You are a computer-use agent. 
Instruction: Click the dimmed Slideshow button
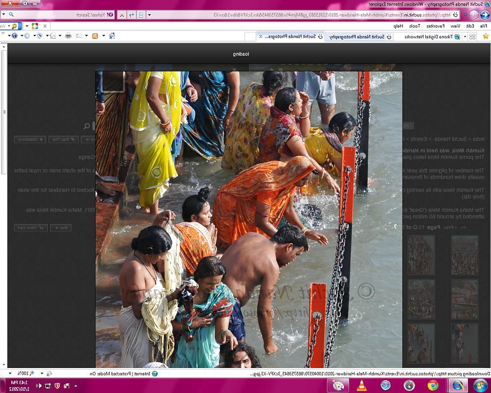pos(30,140)
